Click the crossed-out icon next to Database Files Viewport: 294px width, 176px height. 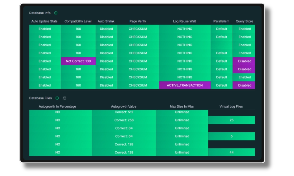pyautogui.click(x=64, y=98)
